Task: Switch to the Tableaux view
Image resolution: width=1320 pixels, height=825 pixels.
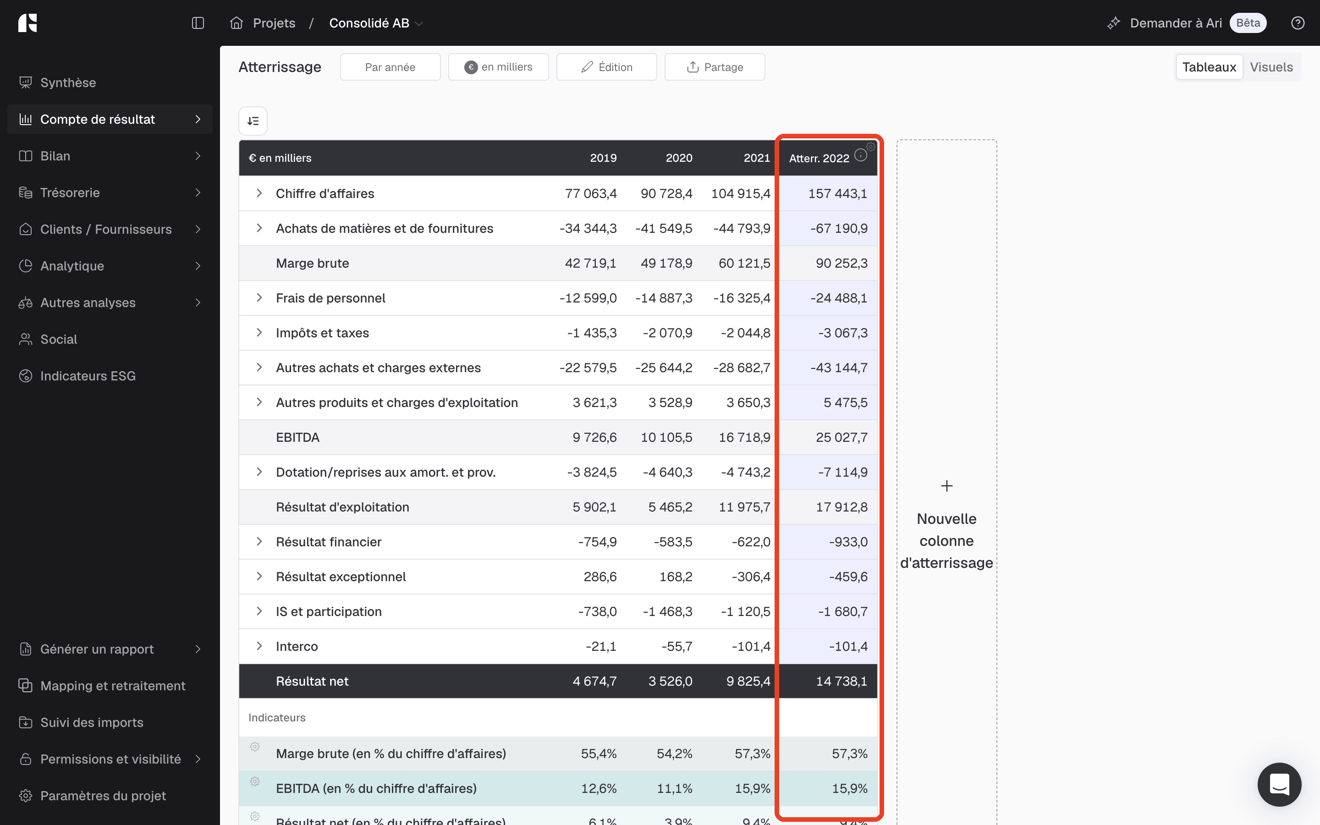Action: (1209, 67)
